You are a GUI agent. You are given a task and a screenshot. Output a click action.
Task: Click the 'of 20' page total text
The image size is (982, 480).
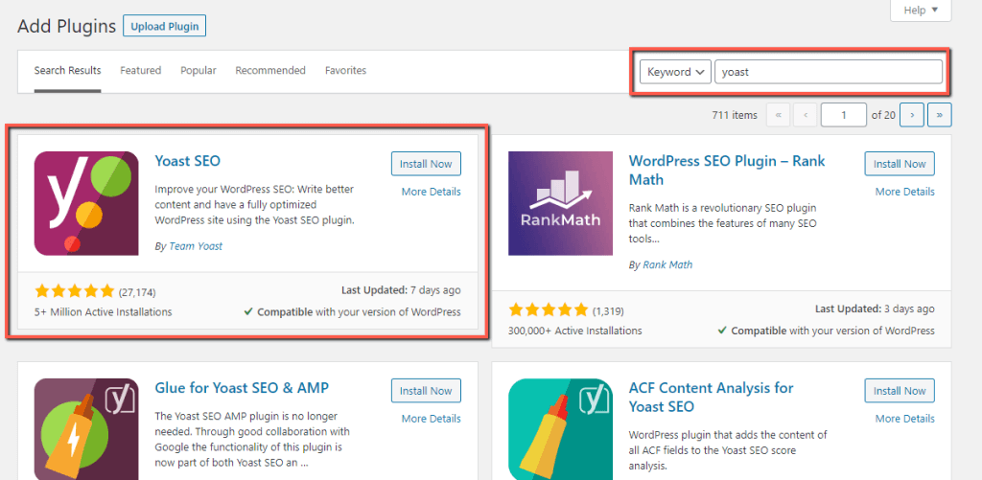click(883, 115)
